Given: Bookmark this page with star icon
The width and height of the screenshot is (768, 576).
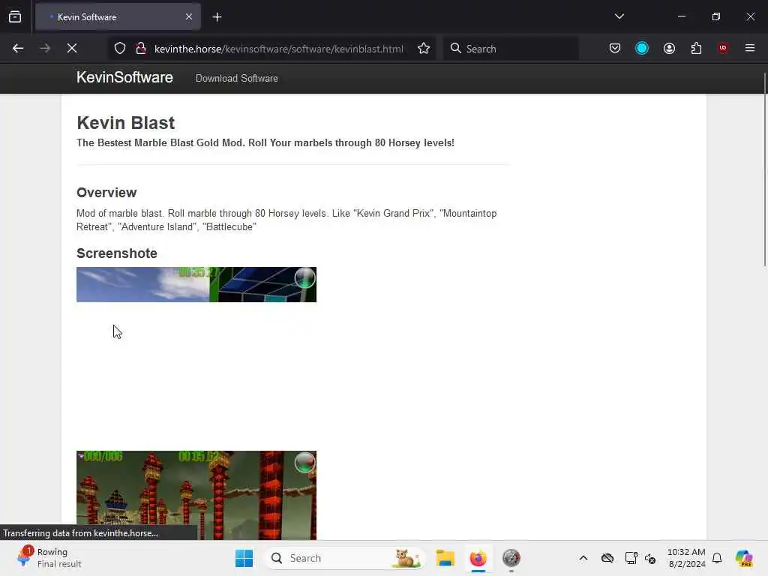Looking at the screenshot, I should [424, 49].
